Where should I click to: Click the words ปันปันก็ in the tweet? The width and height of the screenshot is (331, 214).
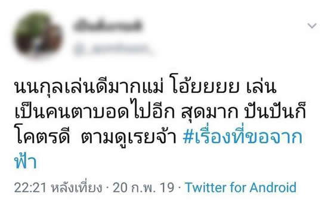276,112
